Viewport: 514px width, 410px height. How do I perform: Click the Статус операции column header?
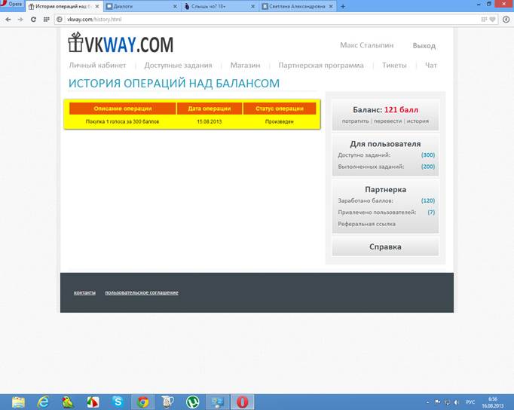(x=280, y=109)
